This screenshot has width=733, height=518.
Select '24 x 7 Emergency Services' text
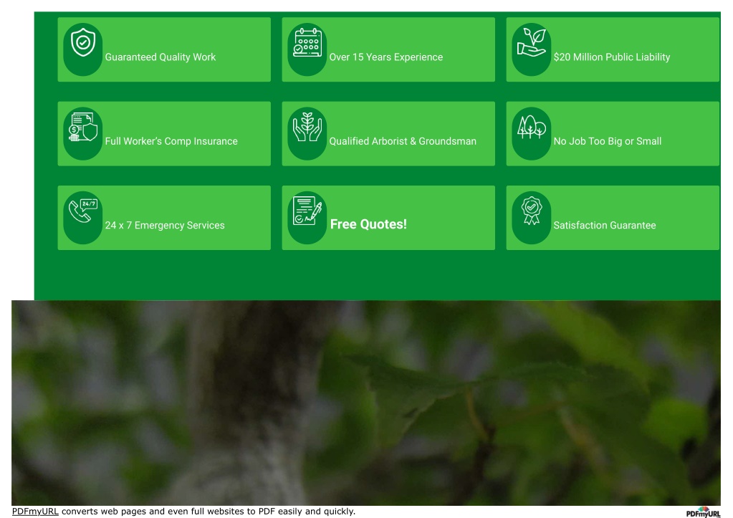[x=165, y=226]
